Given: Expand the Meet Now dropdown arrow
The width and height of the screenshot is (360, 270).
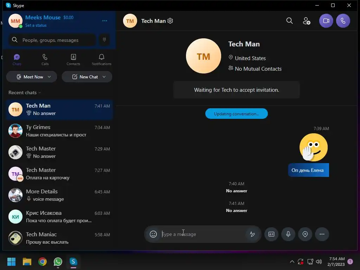Looking at the screenshot, I should [49, 77].
